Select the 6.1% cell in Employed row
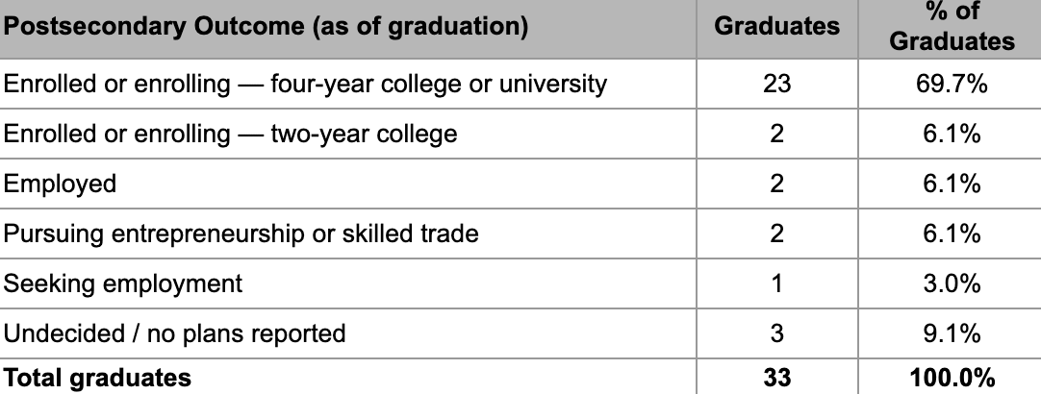The image size is (1041, 394). pos(950,184)
